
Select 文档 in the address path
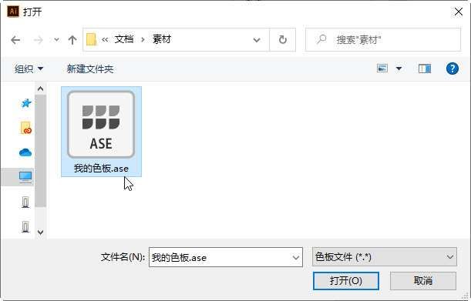[x=124, y=39]
